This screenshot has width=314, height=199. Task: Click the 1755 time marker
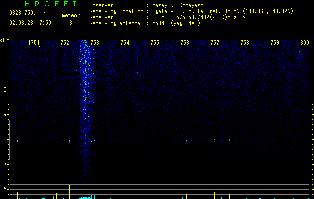coord(153,43)
